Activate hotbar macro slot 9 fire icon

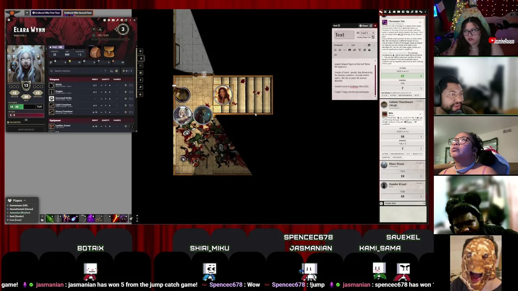116,219
